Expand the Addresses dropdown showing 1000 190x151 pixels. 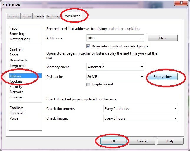point(115,38)
